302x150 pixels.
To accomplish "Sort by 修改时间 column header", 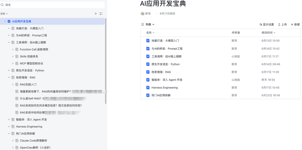I will (268, 33).
